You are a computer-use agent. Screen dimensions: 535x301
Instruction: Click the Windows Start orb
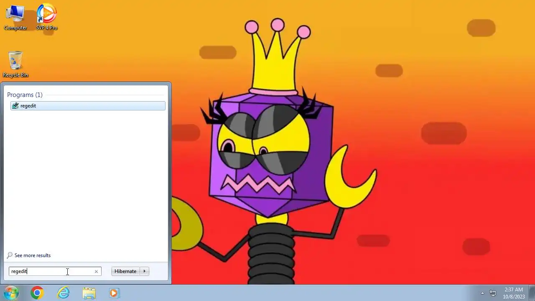coord(11,293)
